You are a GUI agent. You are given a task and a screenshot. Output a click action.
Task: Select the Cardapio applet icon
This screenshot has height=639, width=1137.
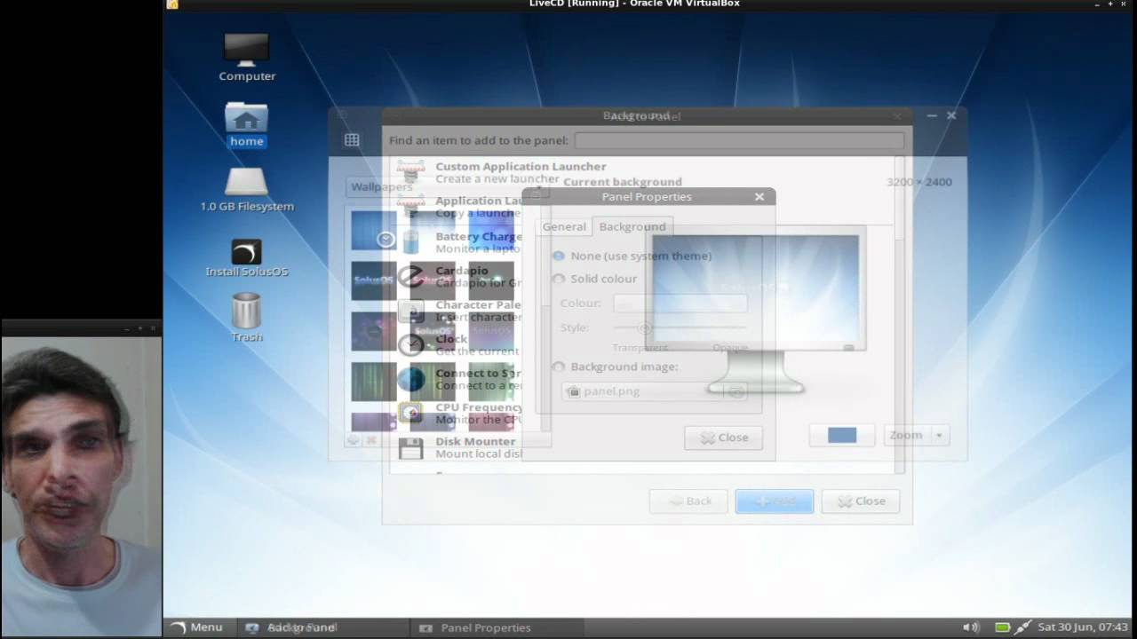pos(410,276)
